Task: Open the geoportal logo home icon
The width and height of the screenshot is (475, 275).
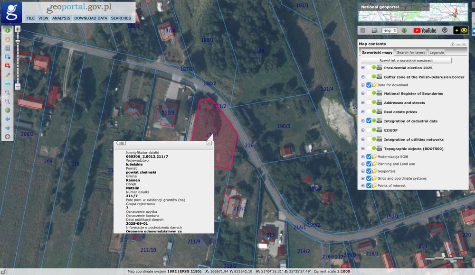Action: point(11,12)
